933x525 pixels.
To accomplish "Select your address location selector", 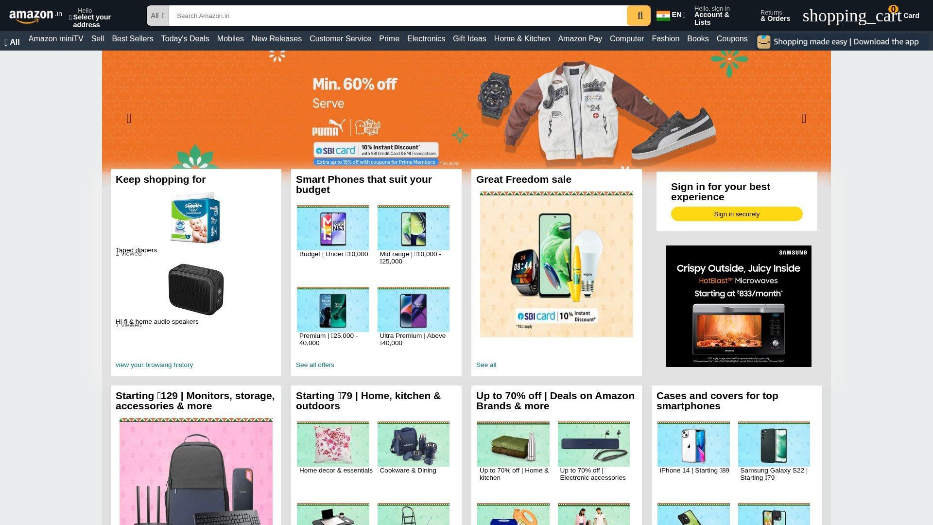I will coord(90,17).
